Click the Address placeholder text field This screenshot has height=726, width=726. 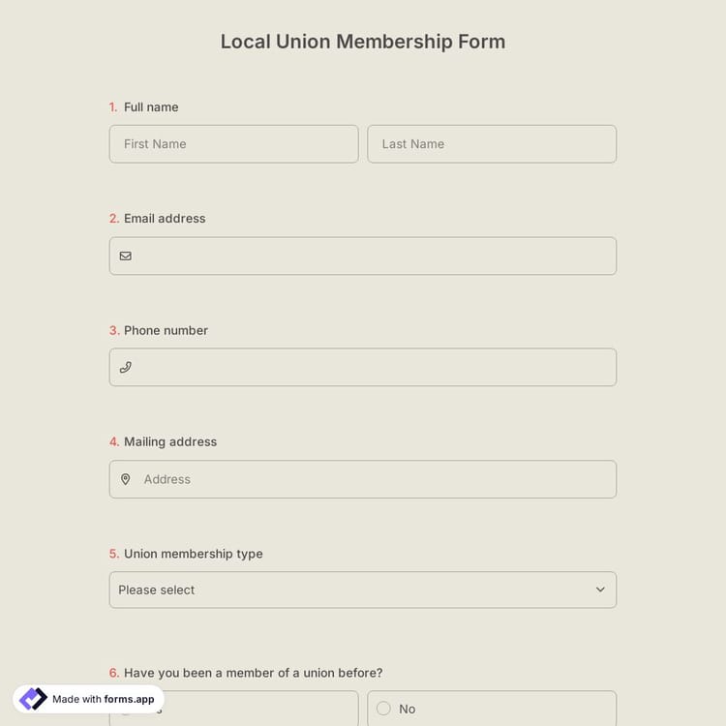click(373, 479)
